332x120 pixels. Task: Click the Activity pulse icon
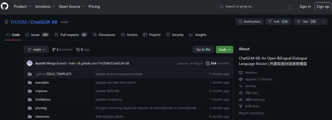coord(240,86)
